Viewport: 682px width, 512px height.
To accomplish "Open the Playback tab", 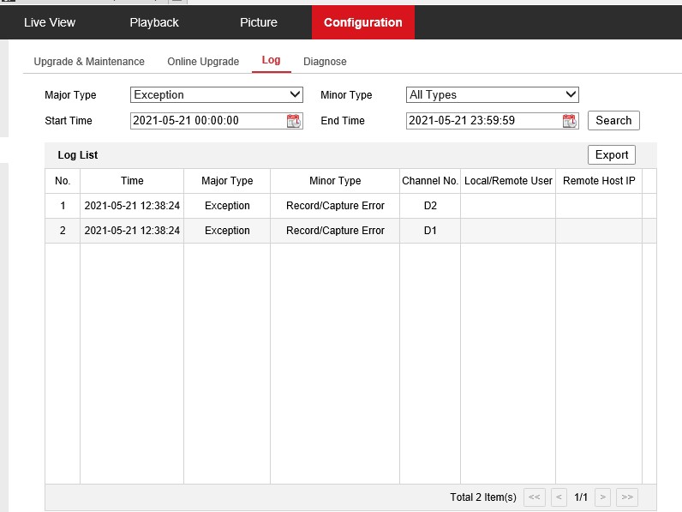I will point(154,22).
